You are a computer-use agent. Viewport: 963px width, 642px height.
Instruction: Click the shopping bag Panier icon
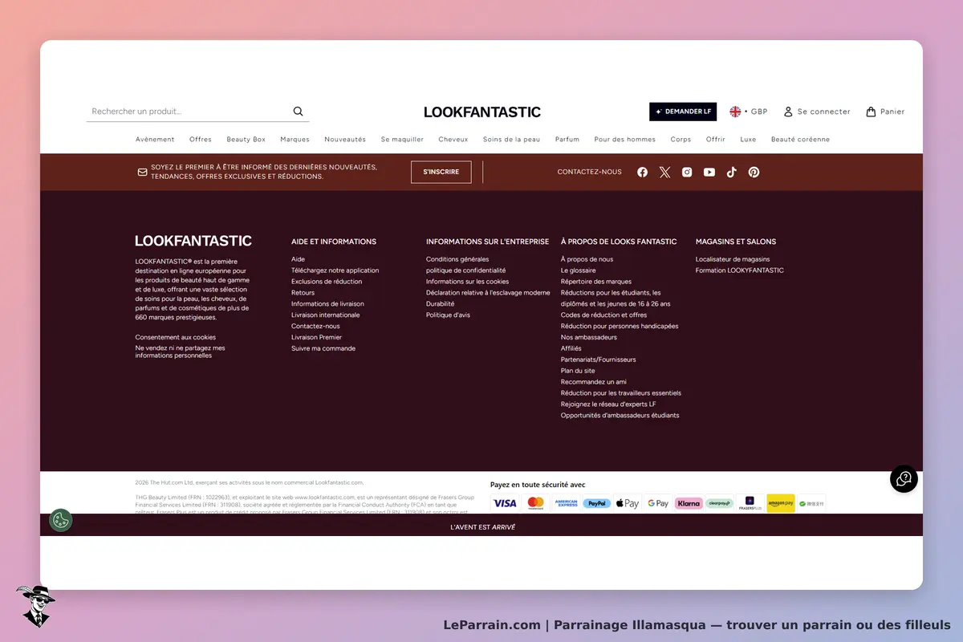[871, 112]
